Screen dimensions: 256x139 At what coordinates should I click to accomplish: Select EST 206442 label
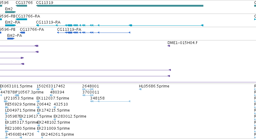coord(44,104)
